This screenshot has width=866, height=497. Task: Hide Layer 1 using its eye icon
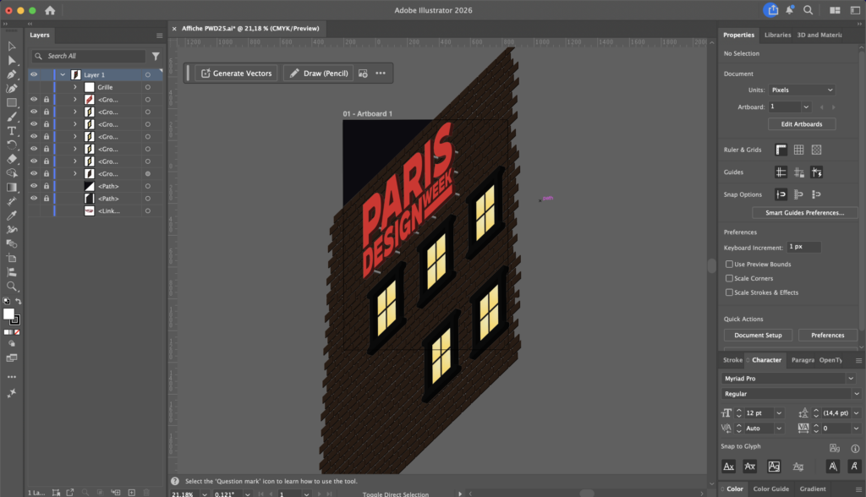tap(34, 74)
